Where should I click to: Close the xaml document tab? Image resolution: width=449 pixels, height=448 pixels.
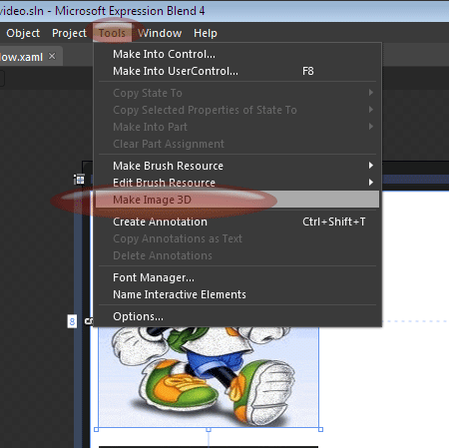[52, 56]
